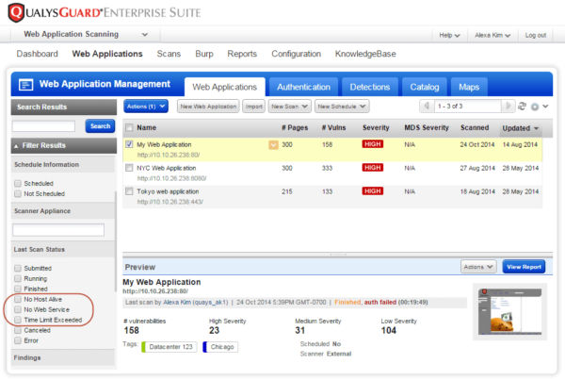Screen dimensions: 565x380
Task: Sort by the Name column header
Action: [x=146, y=127]
